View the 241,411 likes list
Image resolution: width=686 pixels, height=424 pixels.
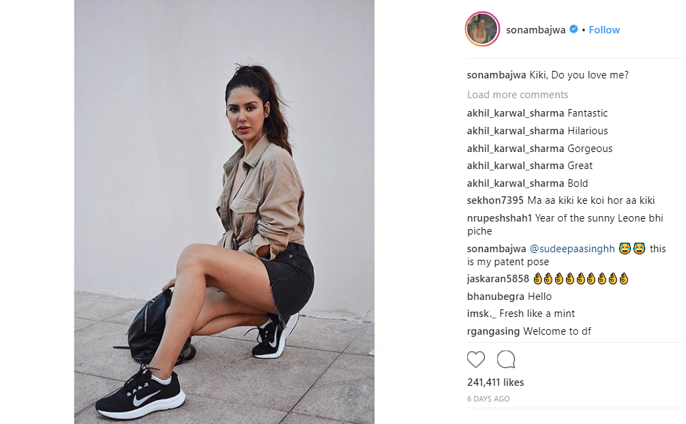495,382
